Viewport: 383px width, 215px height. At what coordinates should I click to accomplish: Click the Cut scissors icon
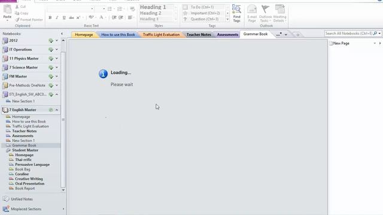(x=17, y=7)
